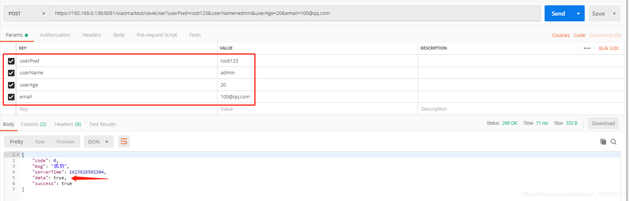
Task: Click the empty Description input field
Action: tap(521, 109)
